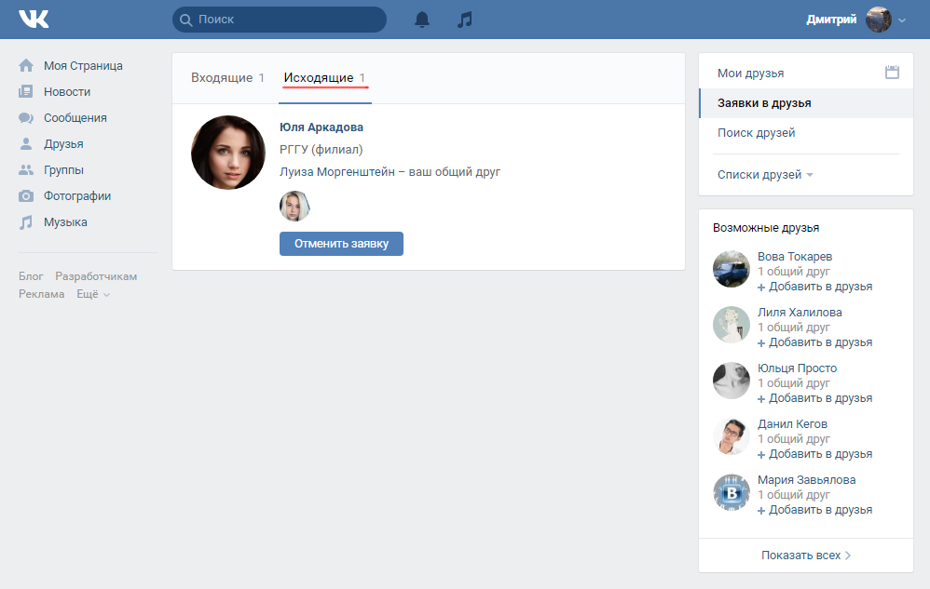The width and height of the screenshot is (930, 589).
Task: Click the Сообщения speech bubble icon
Action: (26, 118)
